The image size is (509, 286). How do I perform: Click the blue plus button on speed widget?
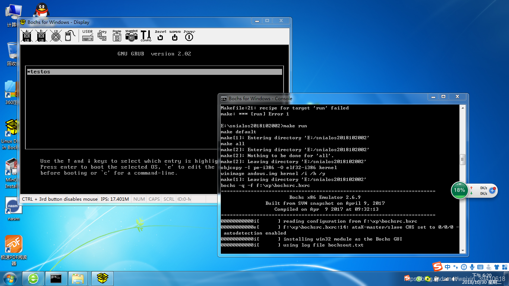(x=492, y=190)
